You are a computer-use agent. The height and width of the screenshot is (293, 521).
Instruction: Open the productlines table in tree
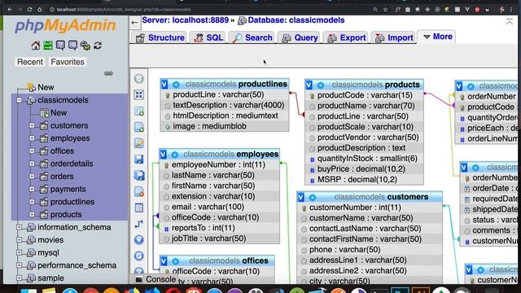(72, 202)
